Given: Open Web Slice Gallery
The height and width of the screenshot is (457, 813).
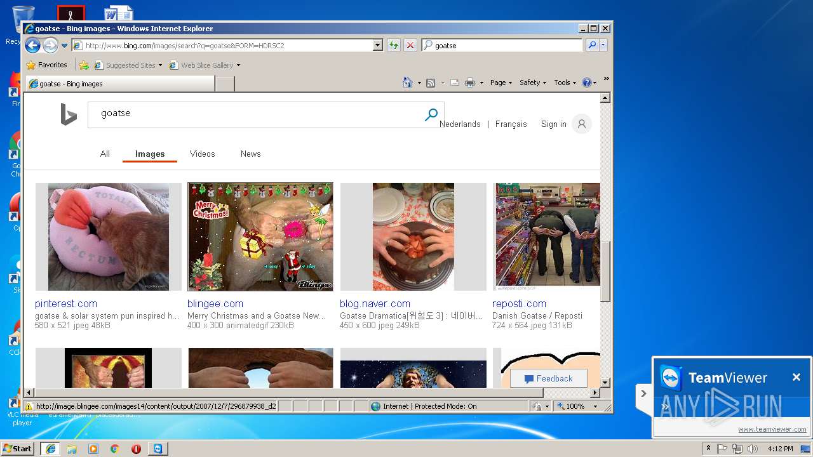Looking at the screenshot, I should click(205, 65).
